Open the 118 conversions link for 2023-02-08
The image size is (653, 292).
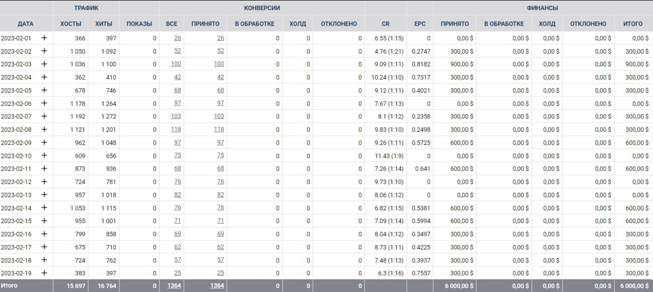tap(175, 129)
